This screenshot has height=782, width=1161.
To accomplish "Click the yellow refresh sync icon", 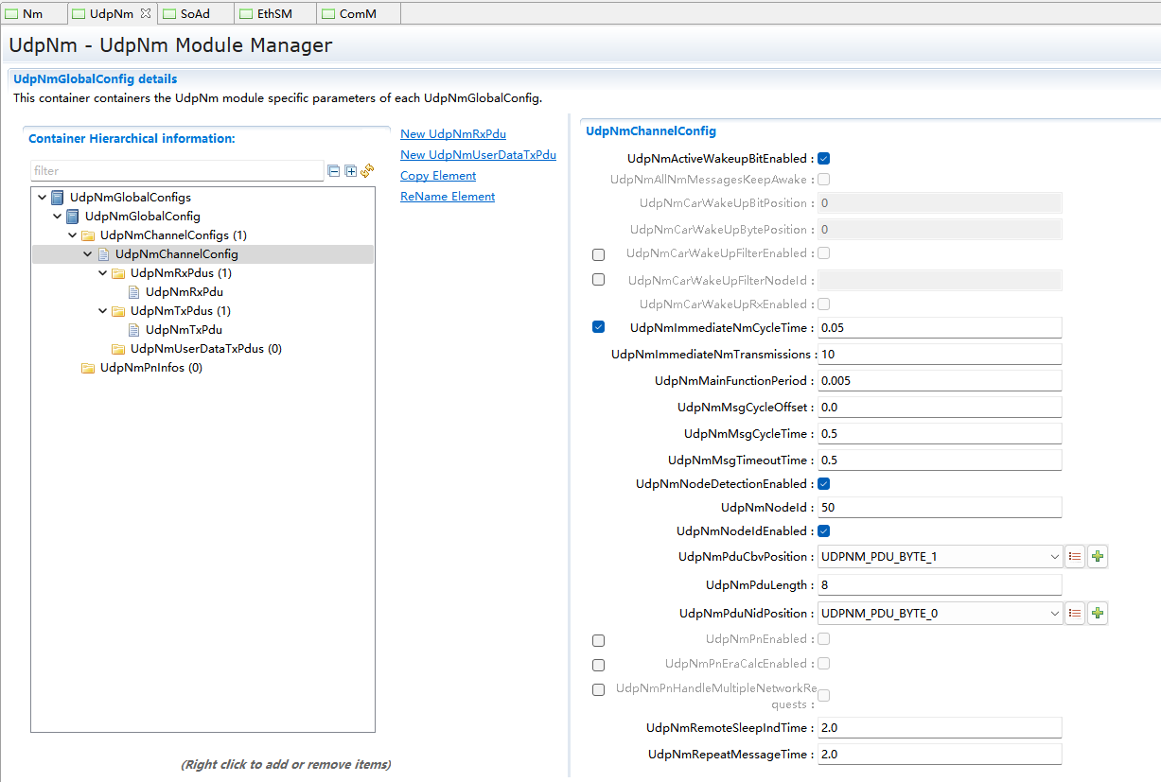I will pyautogui.click(x=367, y=171).
